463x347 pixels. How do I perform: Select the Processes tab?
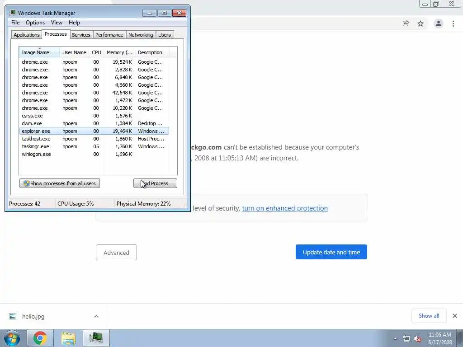56,34
